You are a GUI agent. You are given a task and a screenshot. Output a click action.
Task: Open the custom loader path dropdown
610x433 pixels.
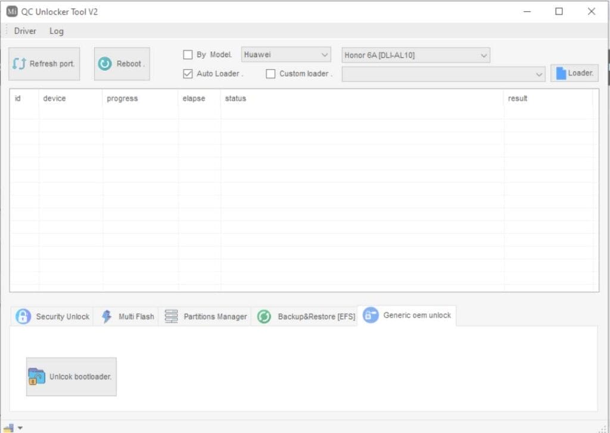[x=444, y=74]
